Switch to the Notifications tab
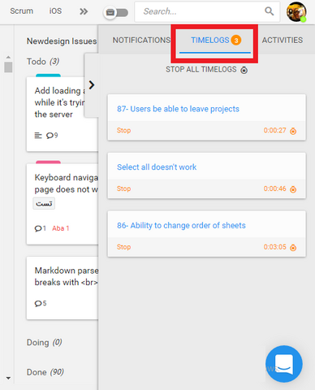Image resolution: width=315 pixels, height=390 pixels. tap(141, 40)
